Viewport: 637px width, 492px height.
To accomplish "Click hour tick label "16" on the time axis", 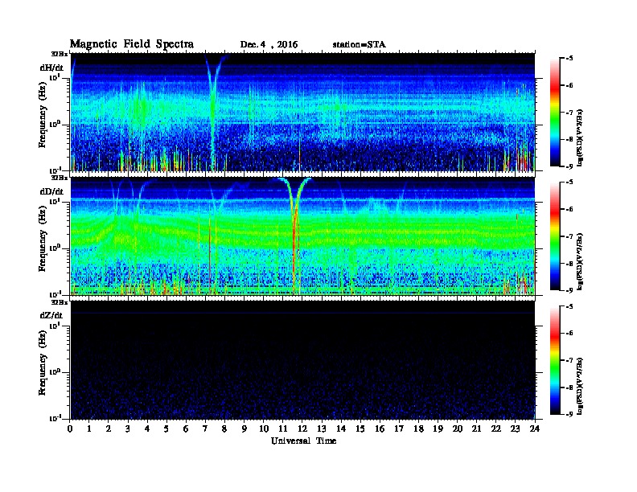I will click(x=380, y=428).
